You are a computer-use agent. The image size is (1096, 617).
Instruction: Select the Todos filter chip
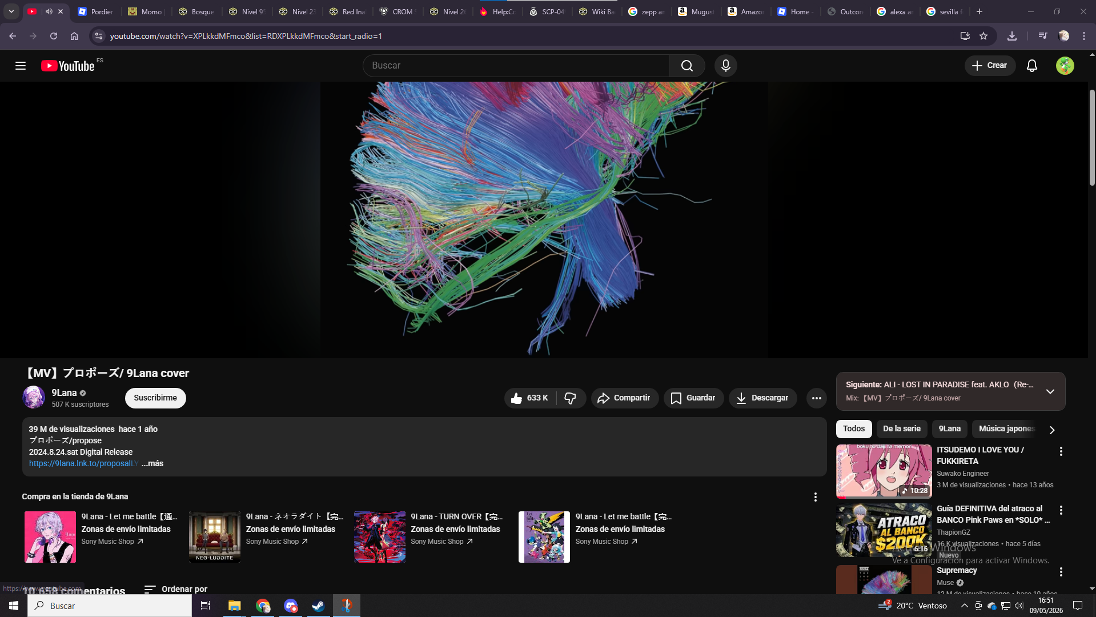[x=854, y=429]
